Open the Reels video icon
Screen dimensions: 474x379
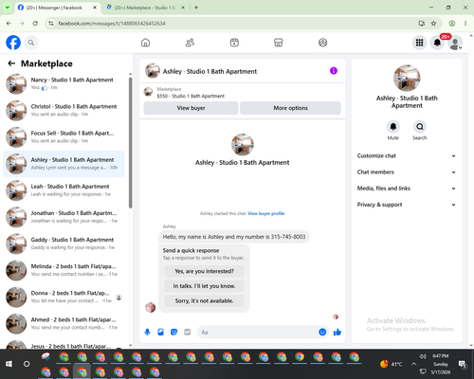point(234,43)
